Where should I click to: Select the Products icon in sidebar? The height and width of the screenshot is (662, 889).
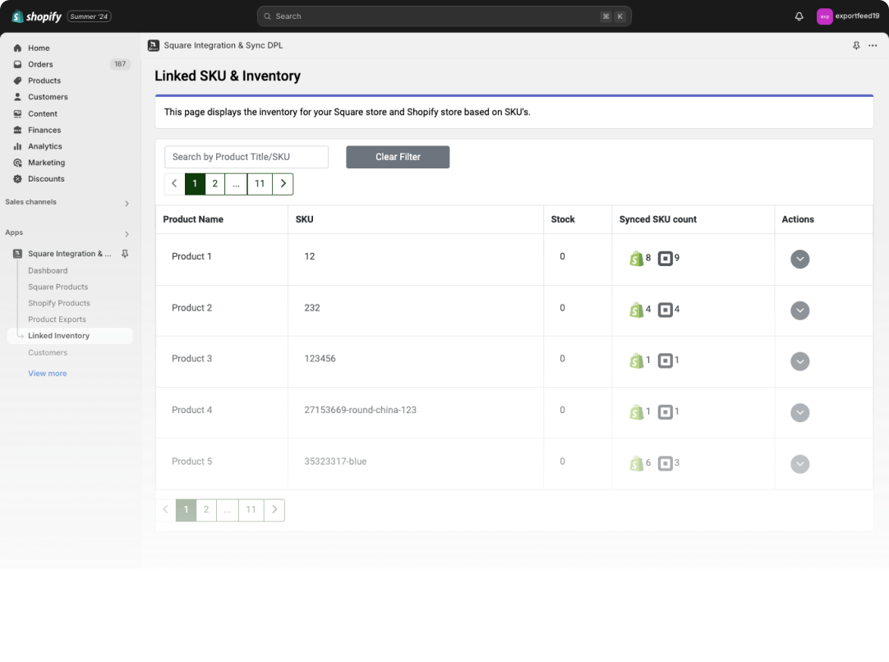tap(16, 80)
